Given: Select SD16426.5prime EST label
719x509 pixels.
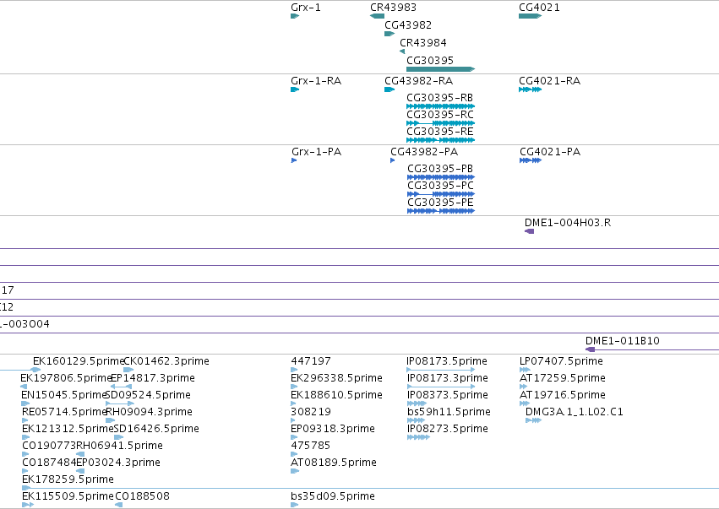Looking at the screenshot, I should (156, 429).
